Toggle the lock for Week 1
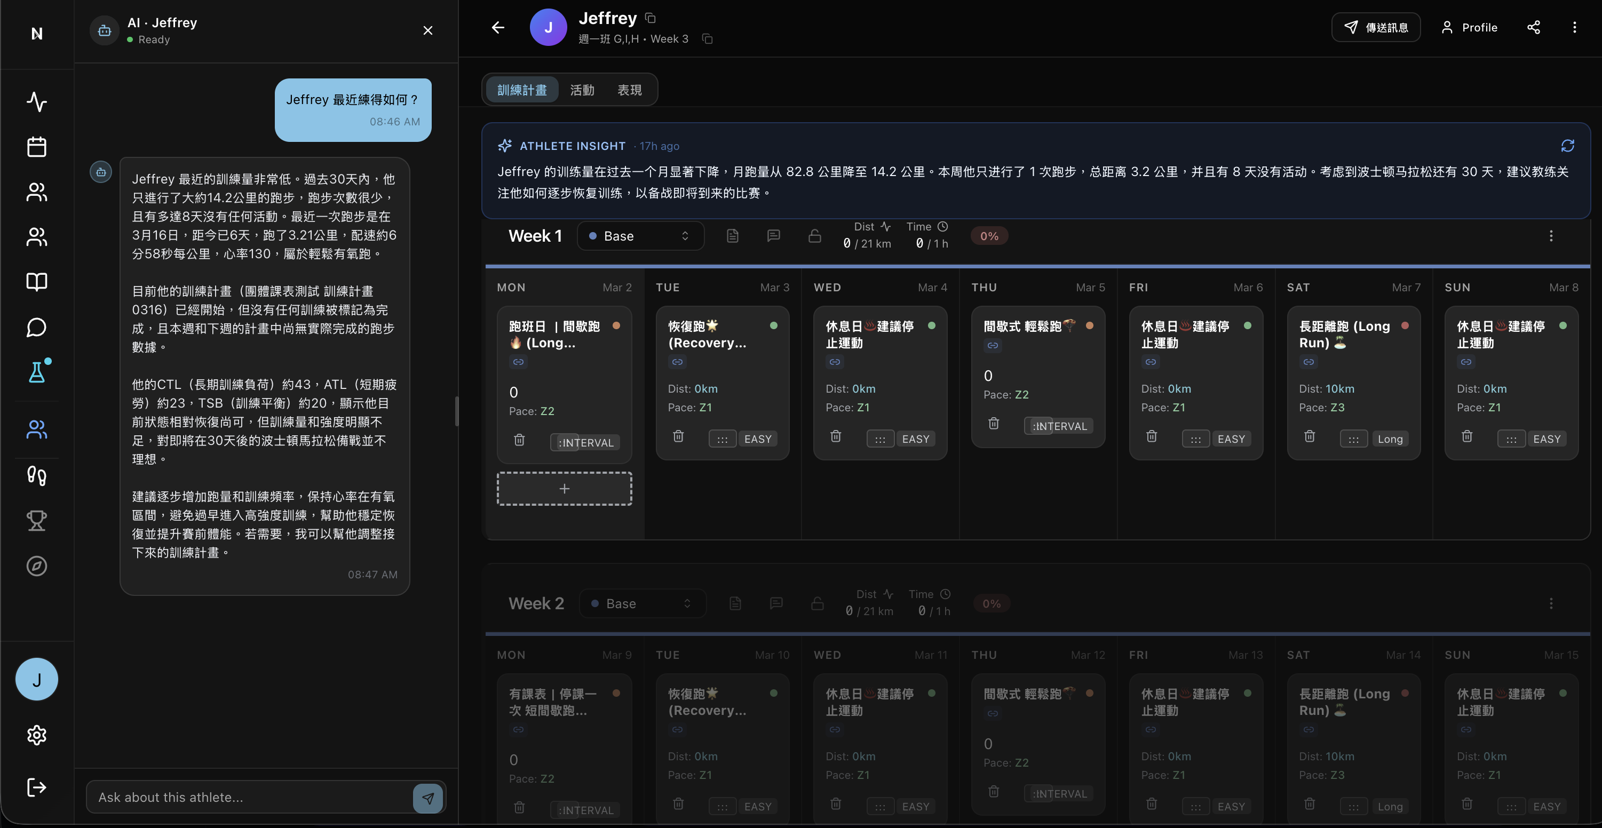Viewport: 1602px width, 828px height. click(814, 236)
